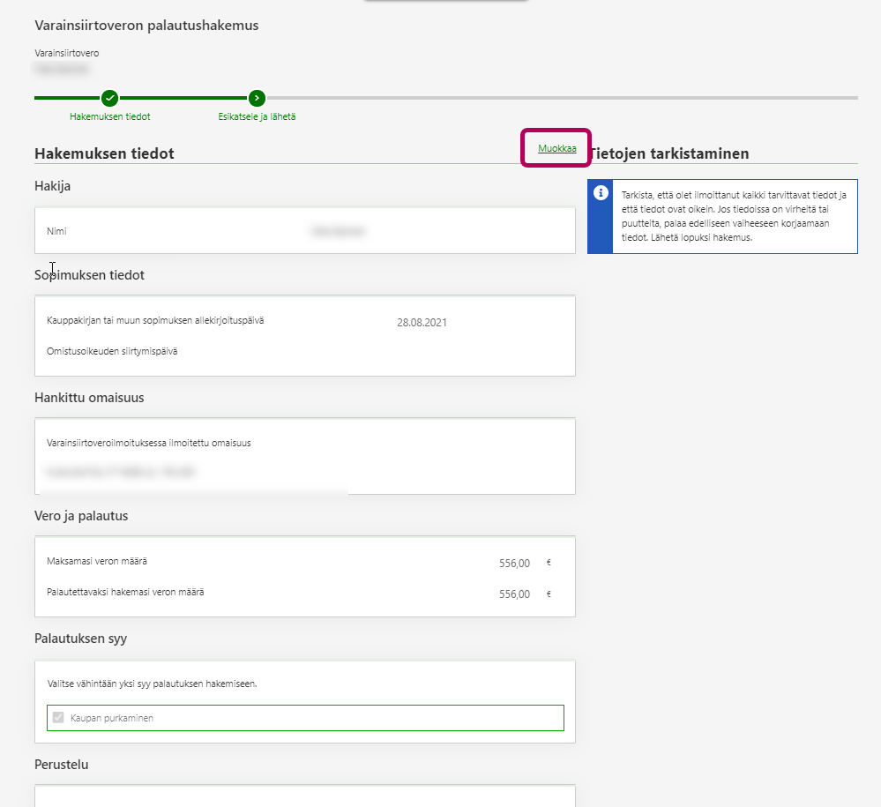
Task: Click the 556,00 amount for Palautettavaksi hakemasi veron määrä
Action: (x=514, y=594)
